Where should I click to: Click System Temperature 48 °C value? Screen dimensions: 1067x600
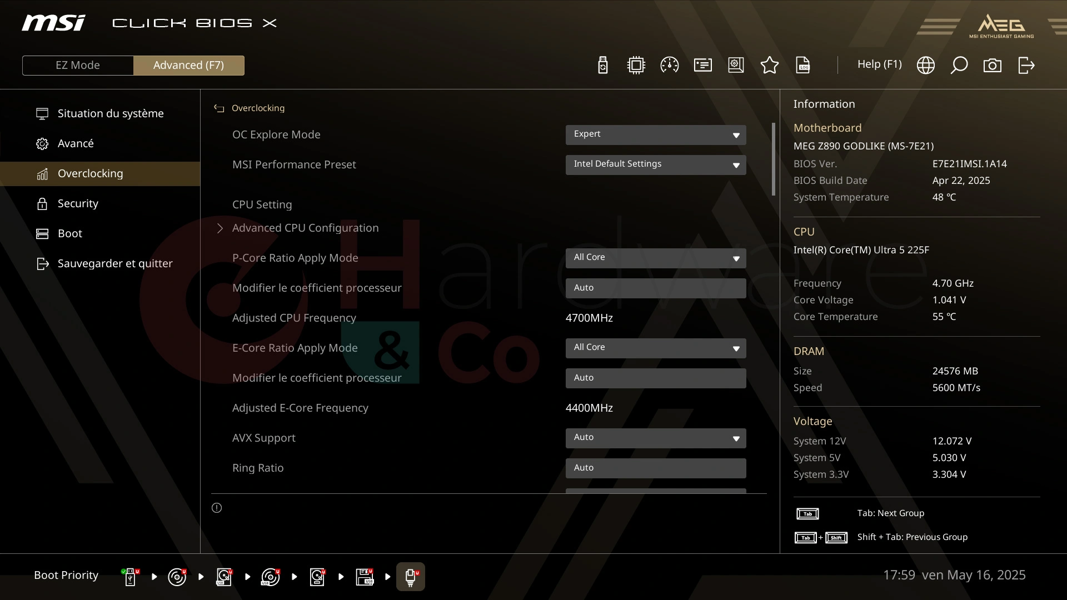(x=944, y=197)
